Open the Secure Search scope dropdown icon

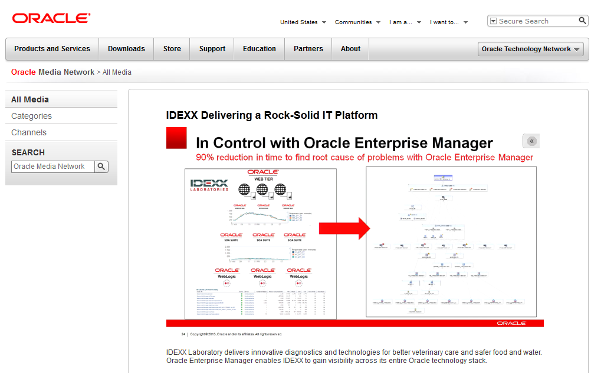(493, 21)
